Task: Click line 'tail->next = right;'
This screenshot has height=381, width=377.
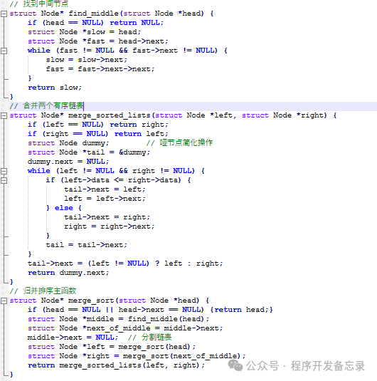Action: (107, 217)
